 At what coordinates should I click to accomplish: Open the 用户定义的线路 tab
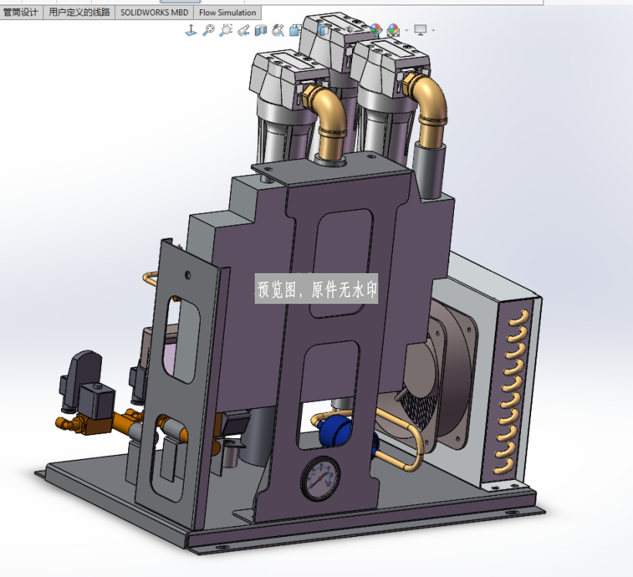(79, 12)
